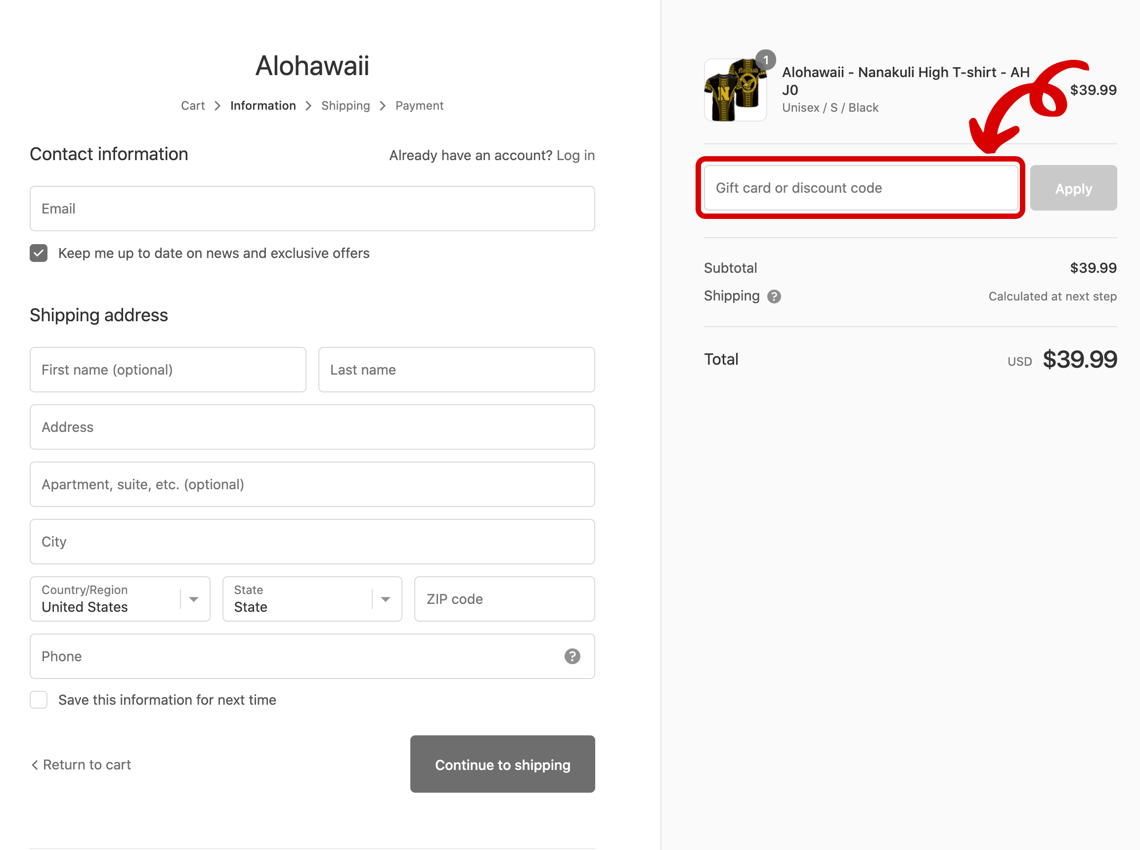This screenshot has height=850, width=1140.
Task: Open the Alohawaii store title
Action: click(312, 65)
